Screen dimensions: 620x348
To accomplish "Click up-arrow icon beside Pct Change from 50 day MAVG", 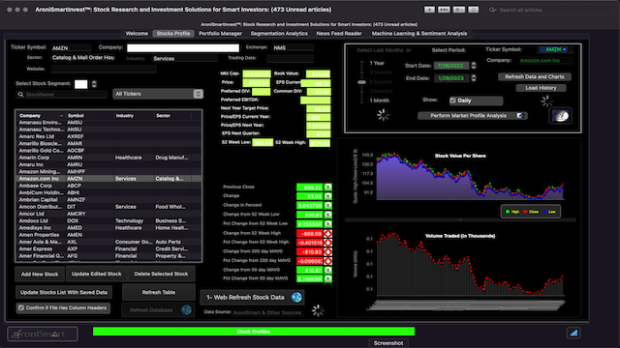I will [328, 278].
